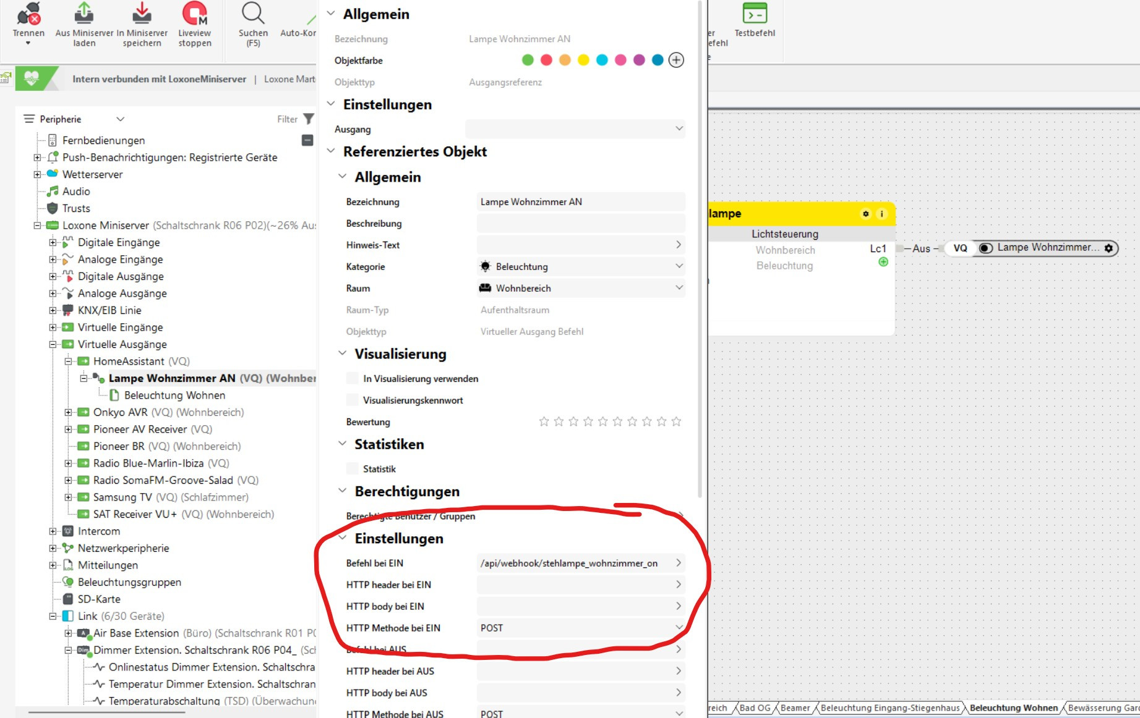Collapse Visualisierung section

[342, 353]
